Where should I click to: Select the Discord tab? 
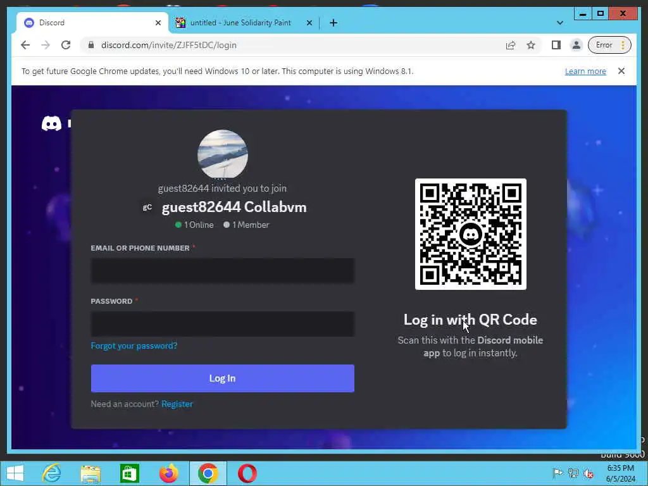pyautogui.click(x=91, y=23)
